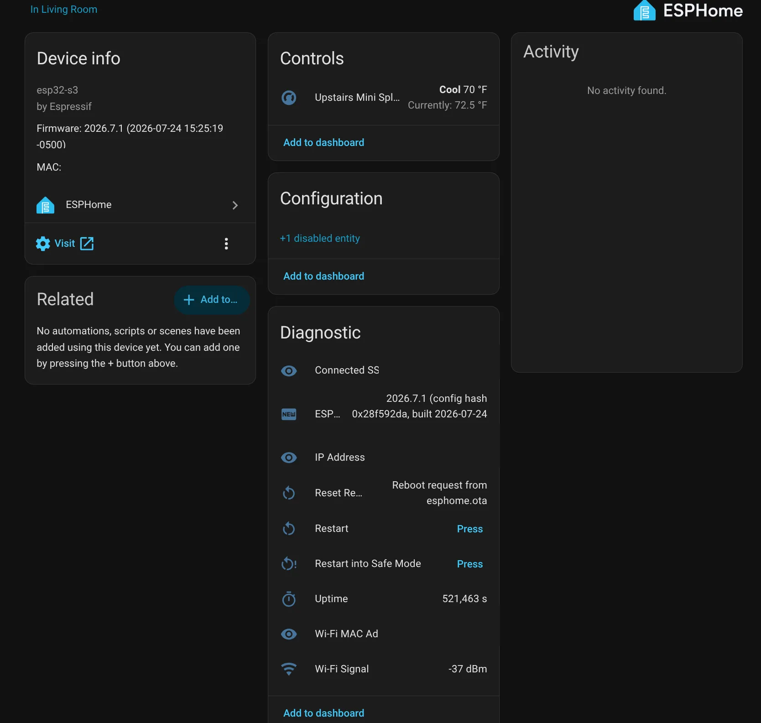Click the Currently: 72.5 °F reading

coord(448,105)
